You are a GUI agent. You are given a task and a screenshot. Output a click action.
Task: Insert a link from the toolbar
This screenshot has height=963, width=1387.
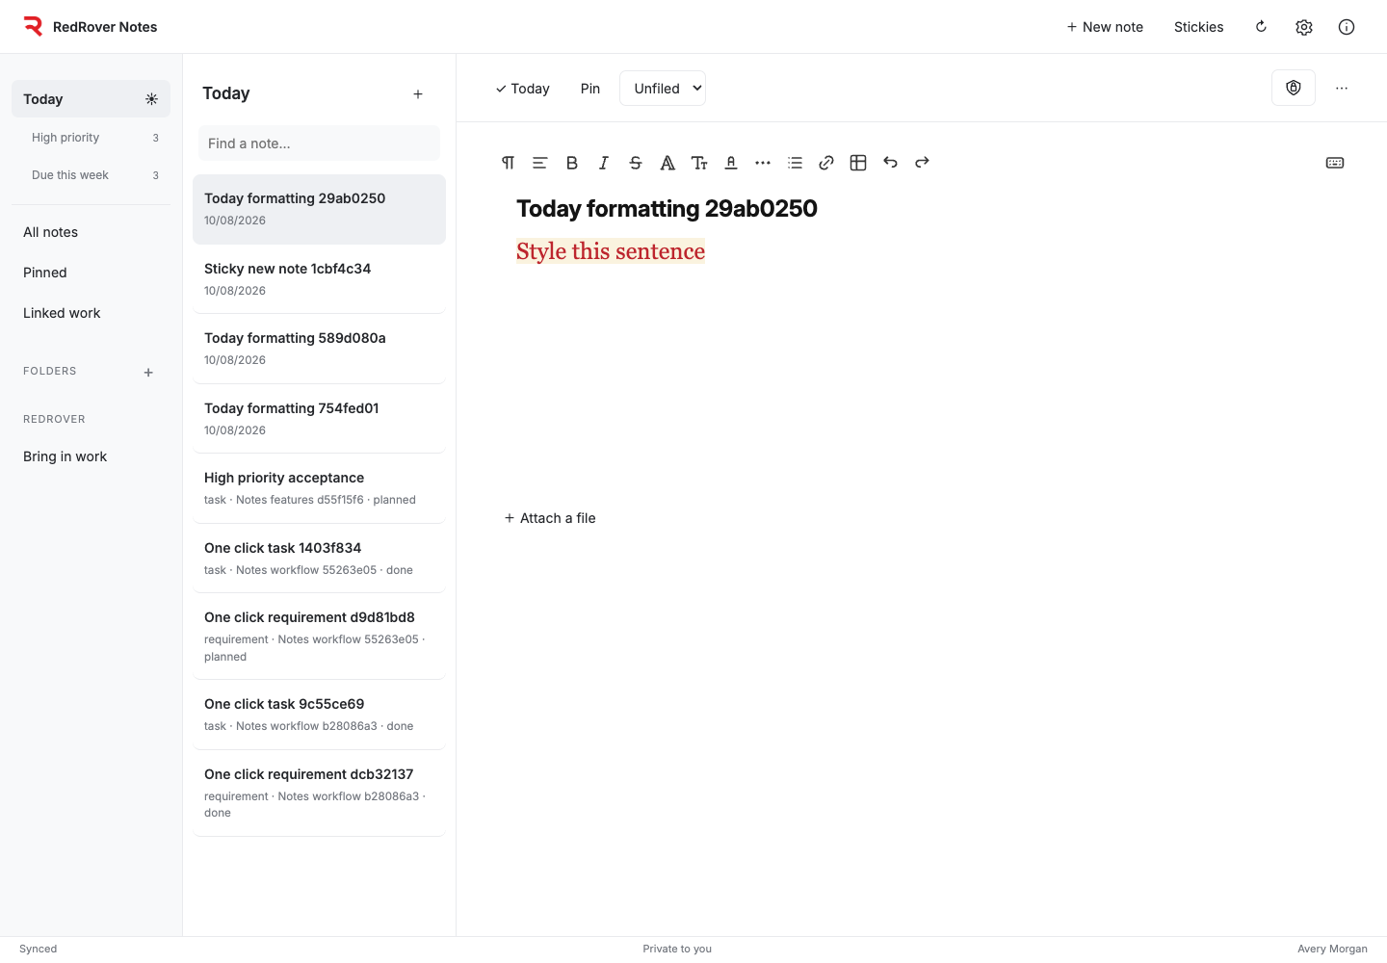coord(825,163)
